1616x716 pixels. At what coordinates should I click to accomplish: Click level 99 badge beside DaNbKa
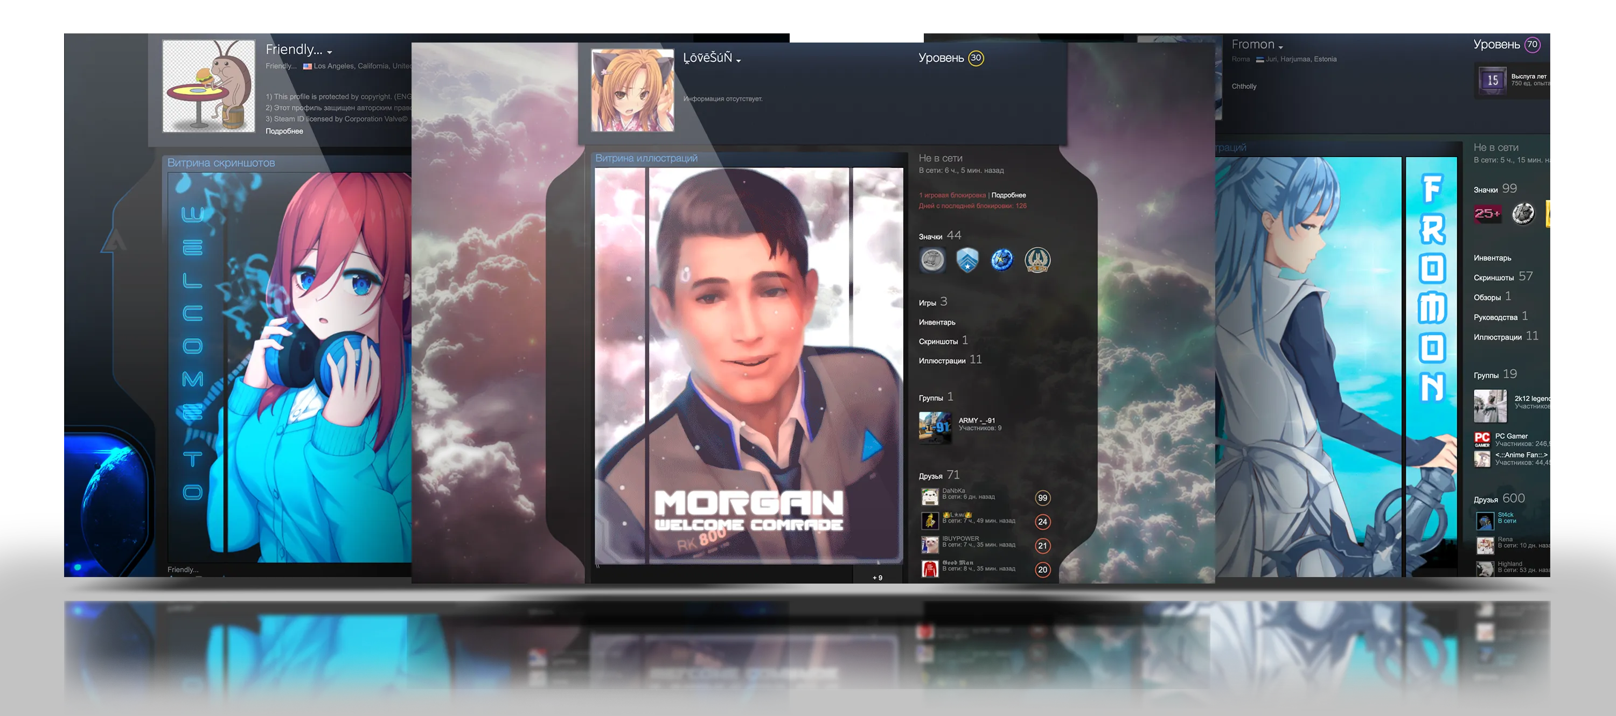tap(1042, 498)
